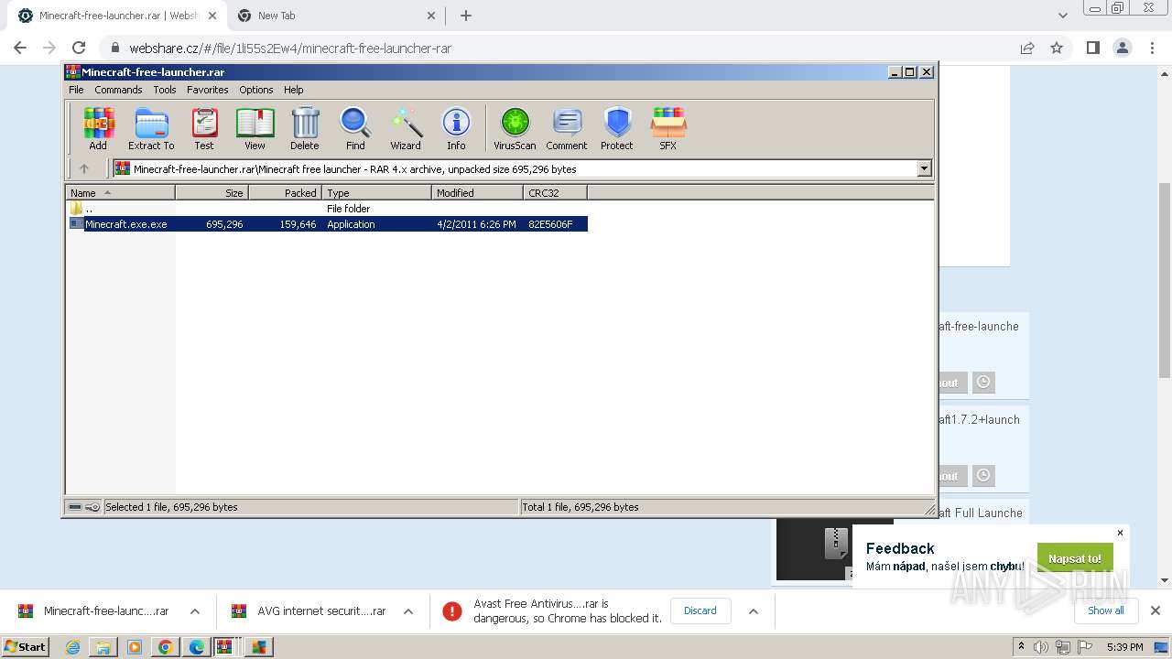Close the Minecraft-free-launcher.rar browser tab
The image size is (1172, 659).
pyautogui.click(x=211, y=16)
